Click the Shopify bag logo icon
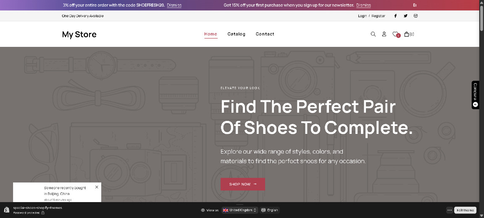The height and width of the screenshot is (218, 484). (7, 210)
